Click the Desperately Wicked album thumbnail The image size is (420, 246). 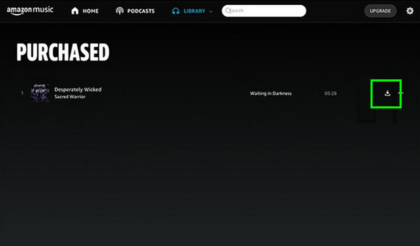(40, 93)
